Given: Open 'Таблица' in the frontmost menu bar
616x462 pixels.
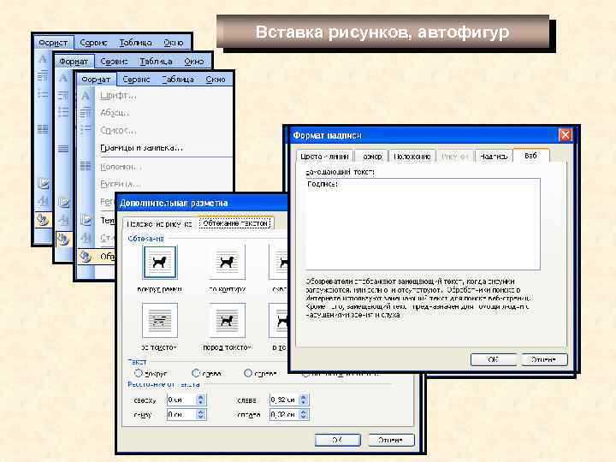Looking at the screenshot, I should coord(178,80).
